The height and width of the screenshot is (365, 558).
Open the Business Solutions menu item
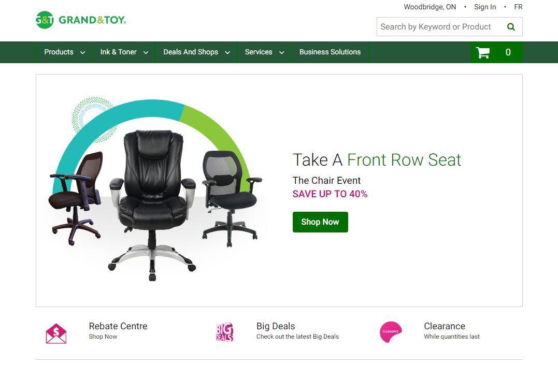tap(330, 52)
